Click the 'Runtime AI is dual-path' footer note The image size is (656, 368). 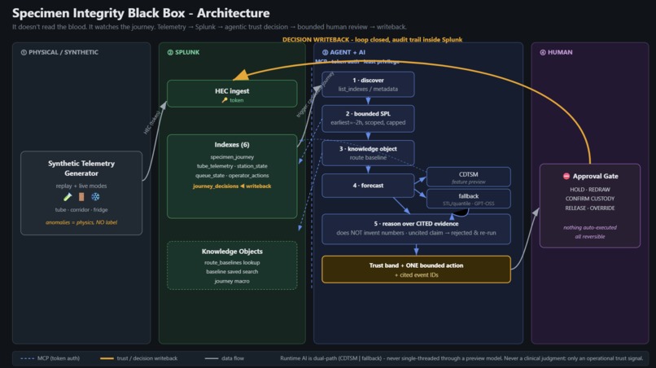(461, 358)
